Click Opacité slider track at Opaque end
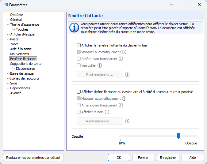The height and width of the screenshot is (164, 207). [x=195, y=136]
